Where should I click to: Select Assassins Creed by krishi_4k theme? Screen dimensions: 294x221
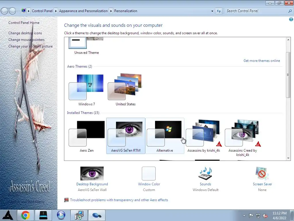[243, 137]
